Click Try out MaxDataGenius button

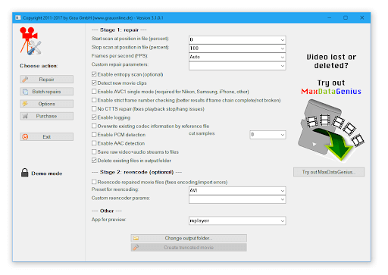click(329, 172)
